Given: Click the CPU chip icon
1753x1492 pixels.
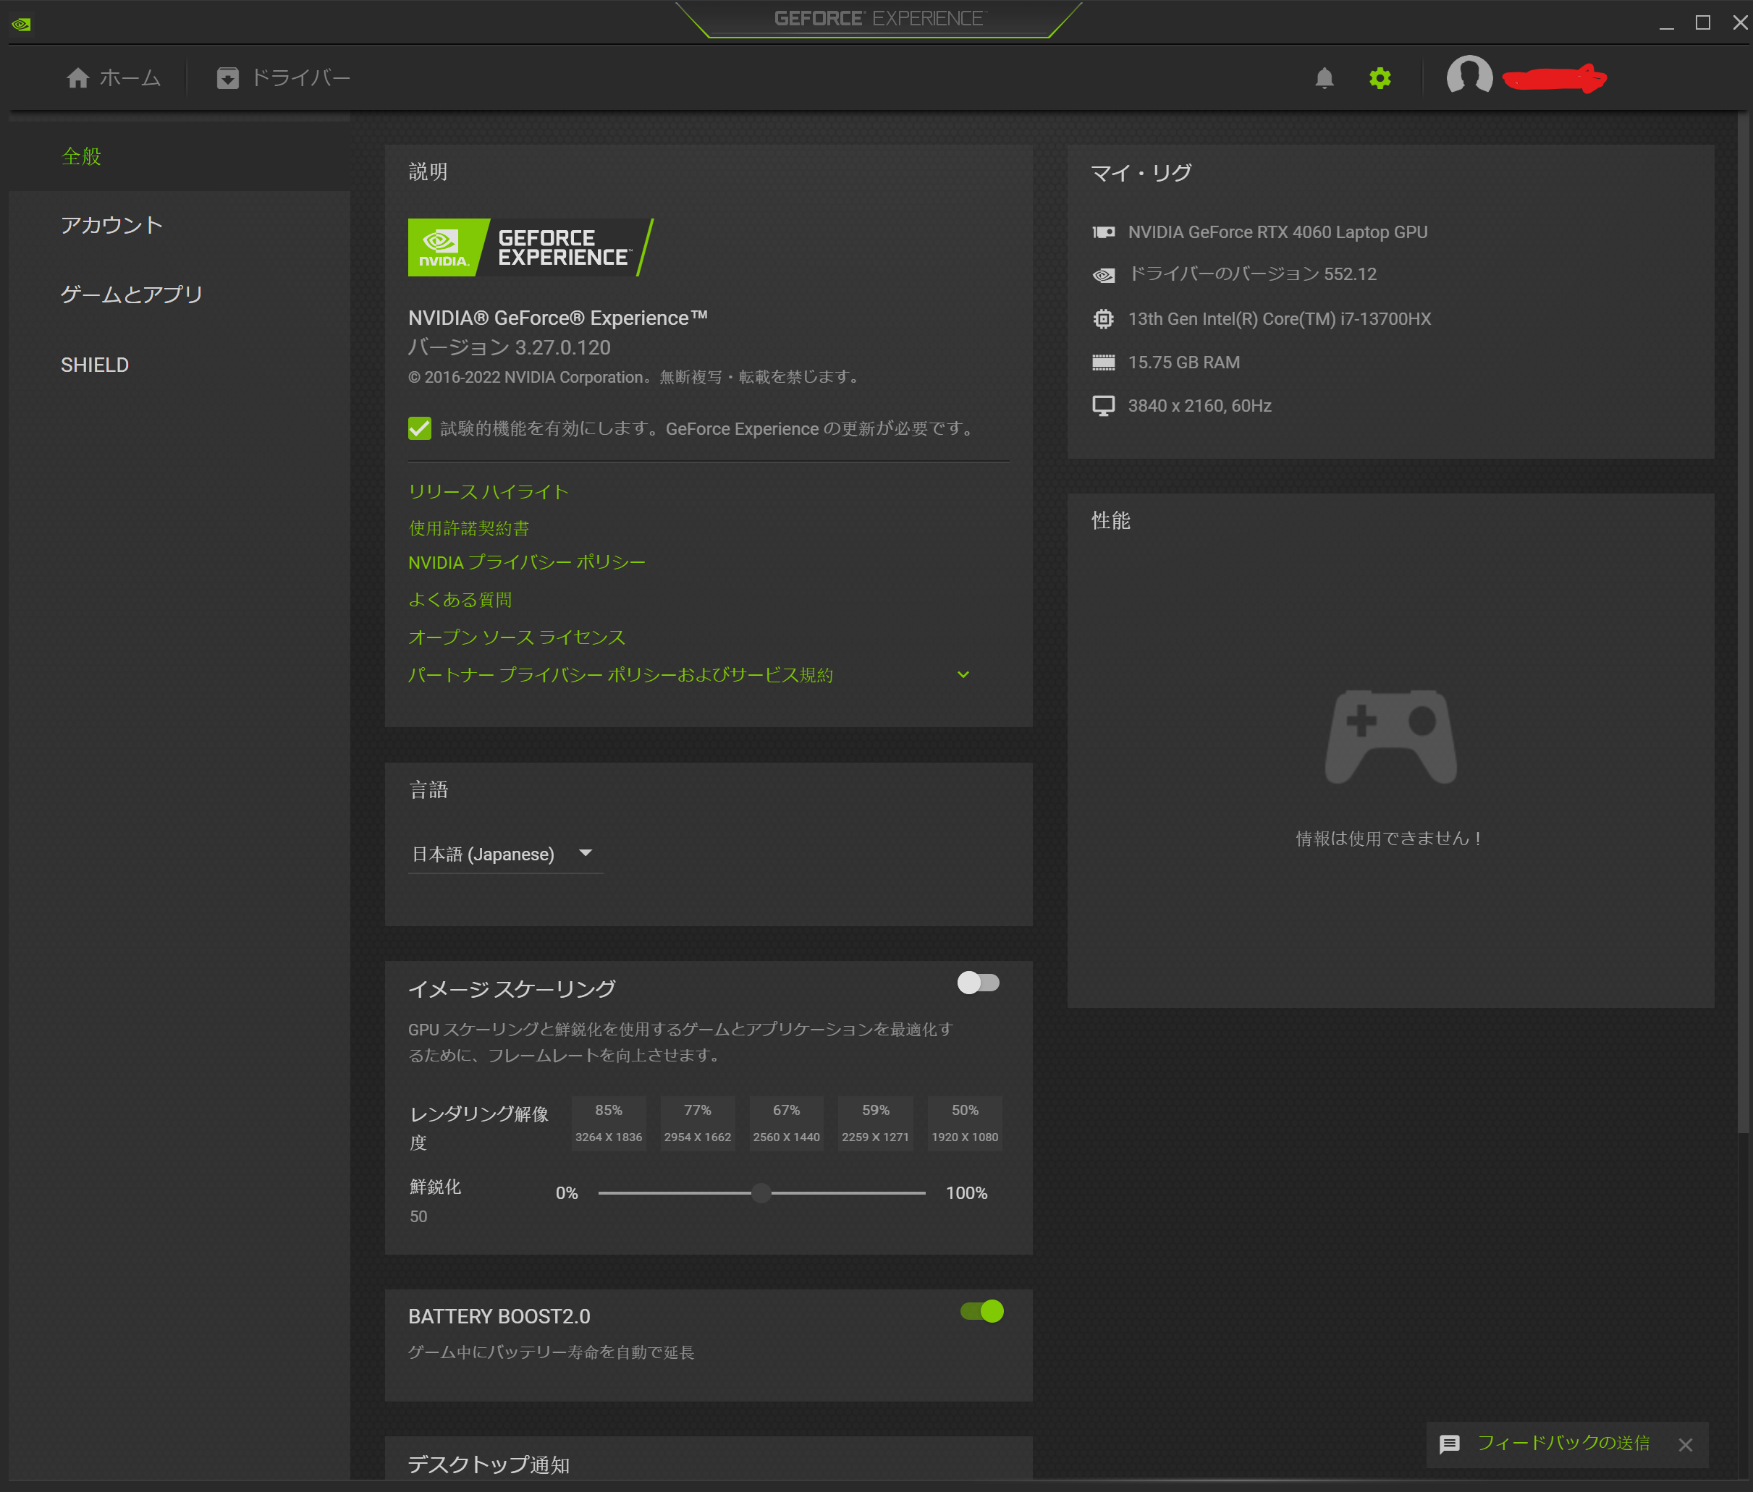Looking at the screenshot, I should click(x=1103, y=319).
